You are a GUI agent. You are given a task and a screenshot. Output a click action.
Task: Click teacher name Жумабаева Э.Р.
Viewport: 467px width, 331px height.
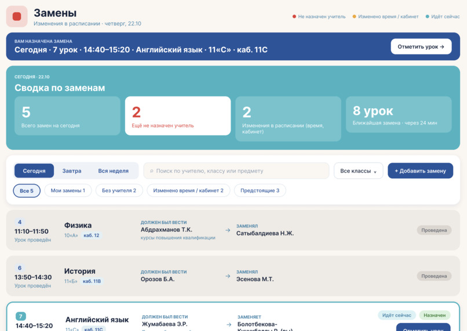(165, 324)
